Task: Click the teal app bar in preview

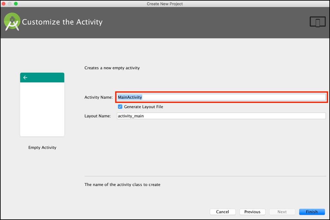Action: (x=45, y=78)
